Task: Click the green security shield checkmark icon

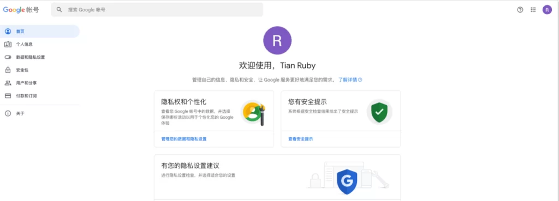Action: pyautogui.click(x=379, y=112)
